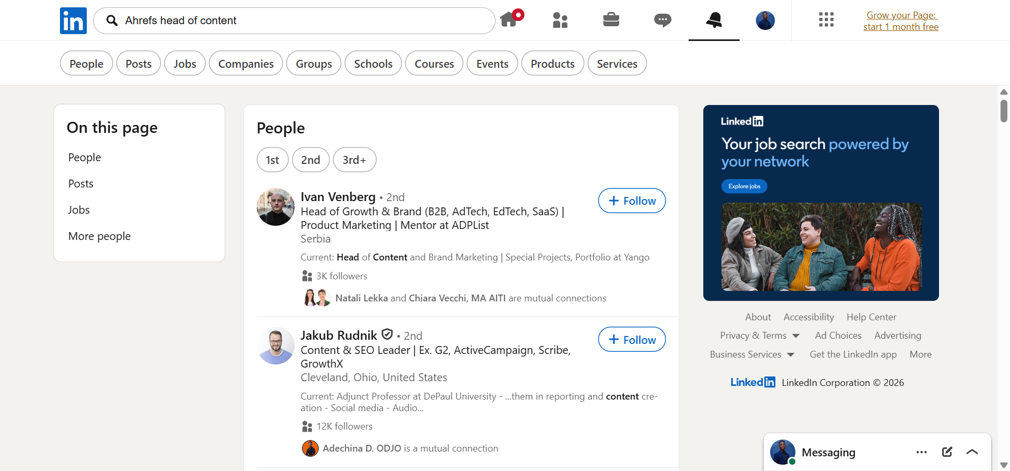Image resolution: width=1010 pixels, height=471 pixels.
Task: Select the Groups search filter
Action: 314,64
